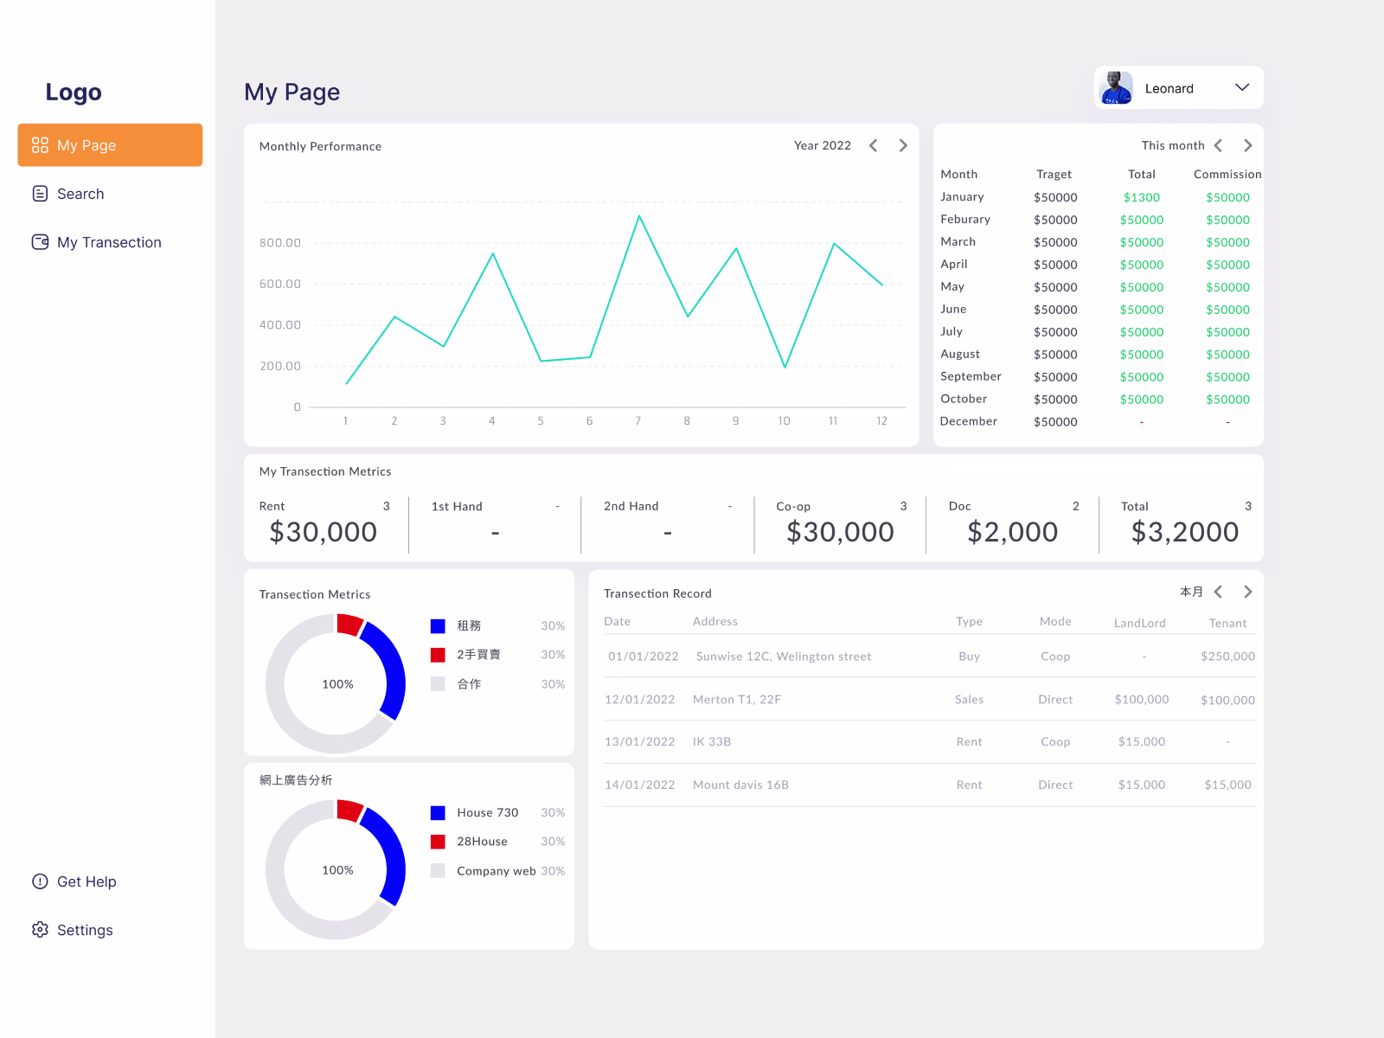Switch to the Search section
The image size is (1384, 1038).
click(x=80, y=193)
